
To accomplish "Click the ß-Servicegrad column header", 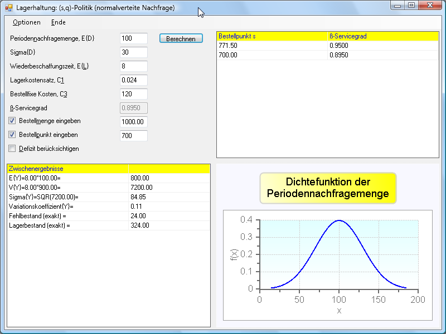I will (x=382, y=36).
